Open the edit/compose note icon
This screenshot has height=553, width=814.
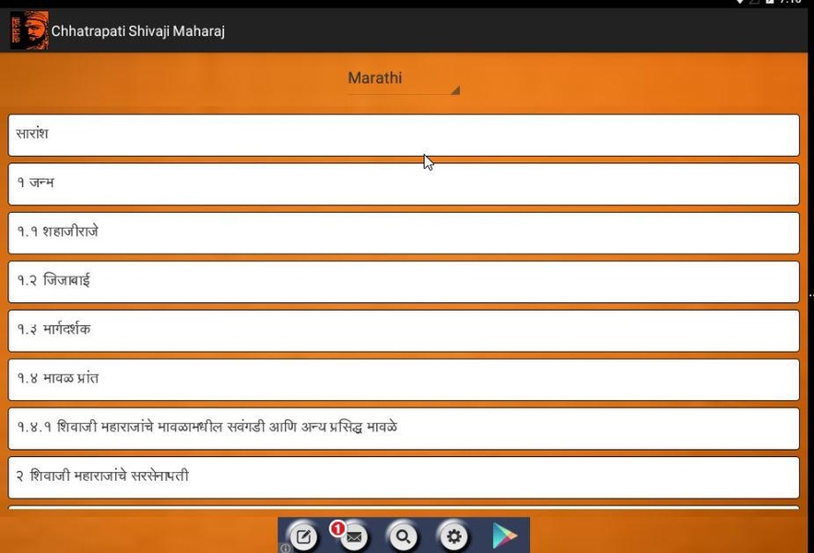click(x=303, y=537)
